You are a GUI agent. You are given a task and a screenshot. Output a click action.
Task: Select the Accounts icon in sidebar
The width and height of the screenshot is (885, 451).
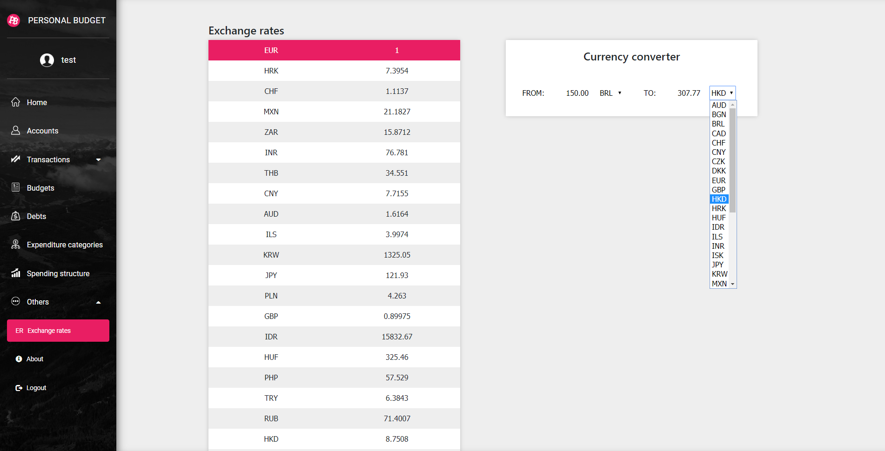[x=16, y=131]
